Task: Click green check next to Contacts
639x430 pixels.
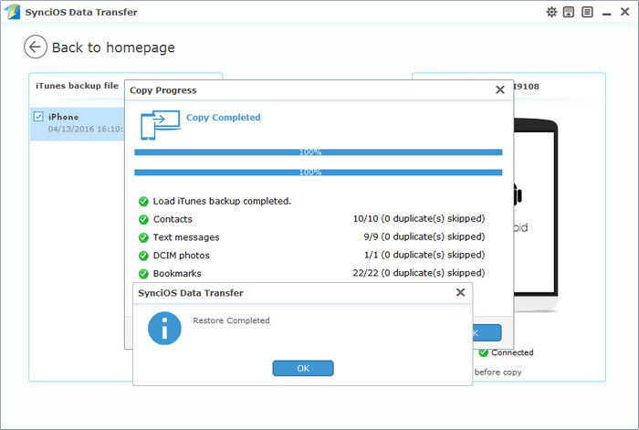Action: point(143,219)
